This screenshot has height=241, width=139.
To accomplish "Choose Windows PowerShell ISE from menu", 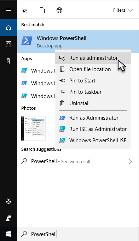I will [93, 140].
